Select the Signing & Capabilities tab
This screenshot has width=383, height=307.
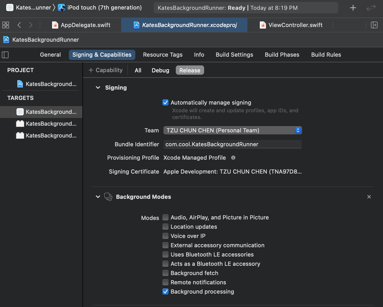(102, 55)
